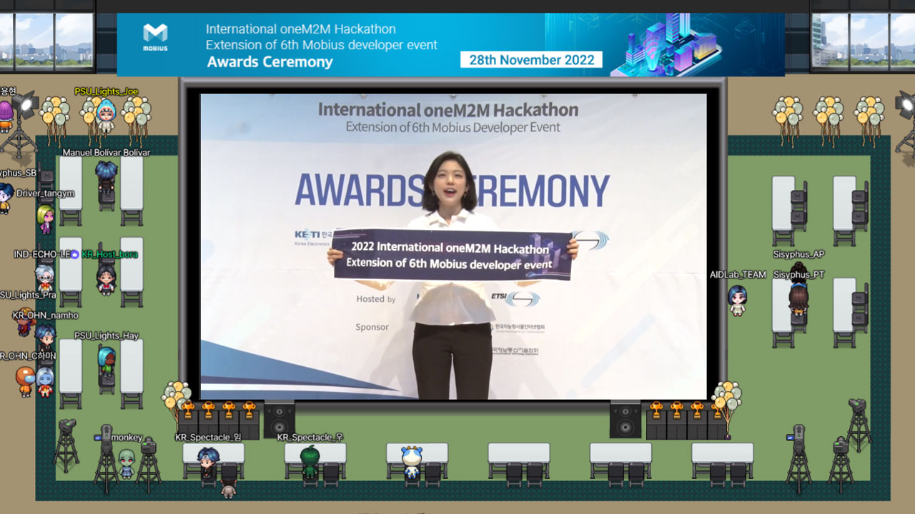Click the 'Sisyphus_AP' name label
This screenshot has height=514, width=915.
798,254
